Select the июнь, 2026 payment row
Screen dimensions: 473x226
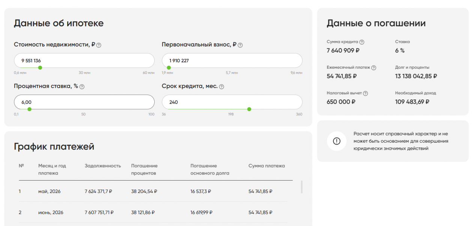[153, 212]
